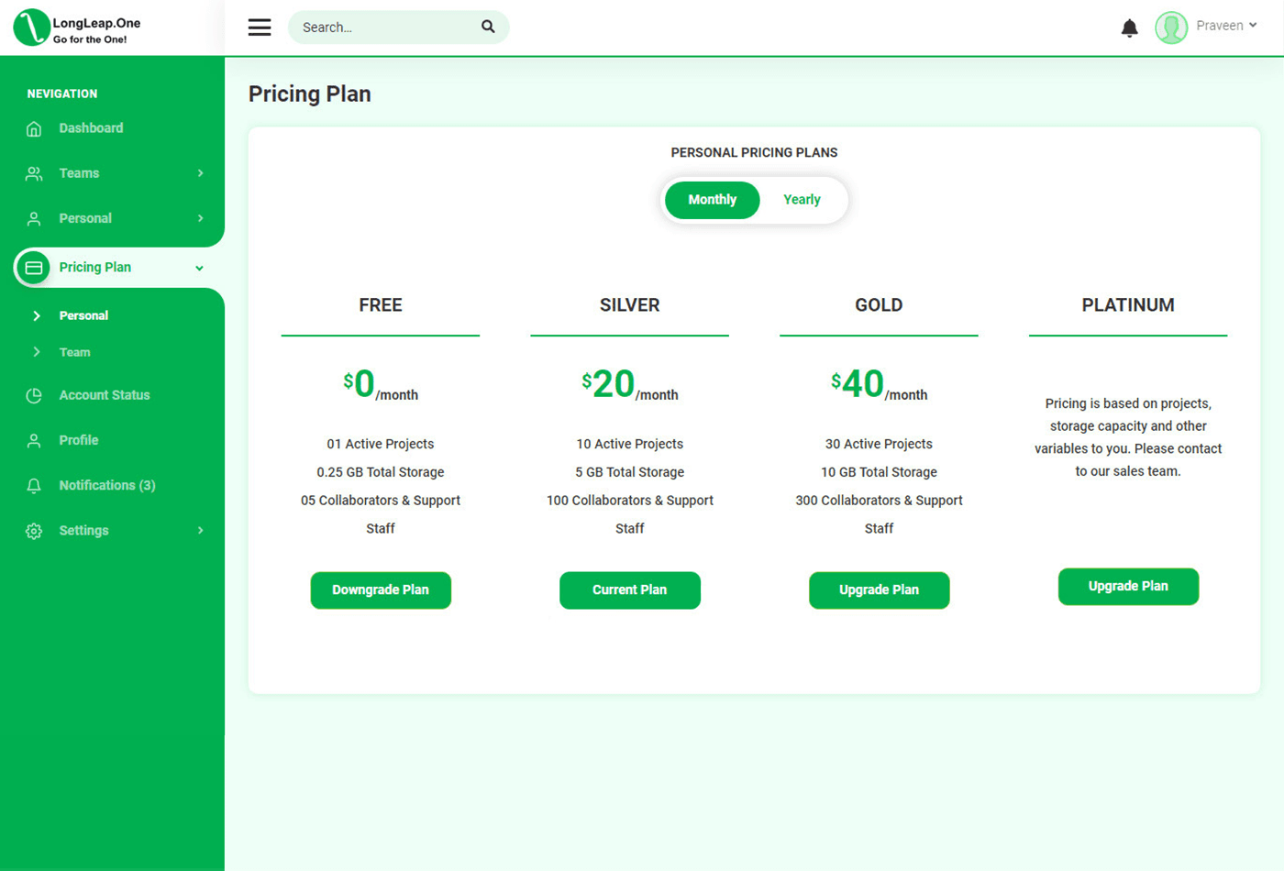1284x871 pixels.
Task: Open the notification bell in header
Action: (1129, 28)
